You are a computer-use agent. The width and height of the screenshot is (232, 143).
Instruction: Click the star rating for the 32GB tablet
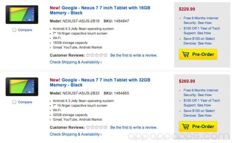pyautogui.click(x=97, y=127)
